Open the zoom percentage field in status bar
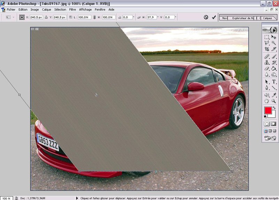The image size is (279, 200). [x=6, y=198]
